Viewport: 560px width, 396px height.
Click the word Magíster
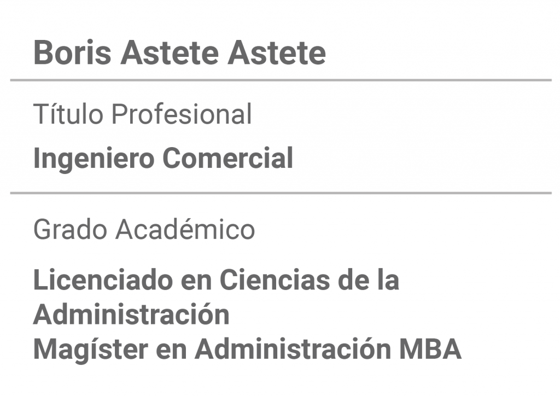(91, 349)
